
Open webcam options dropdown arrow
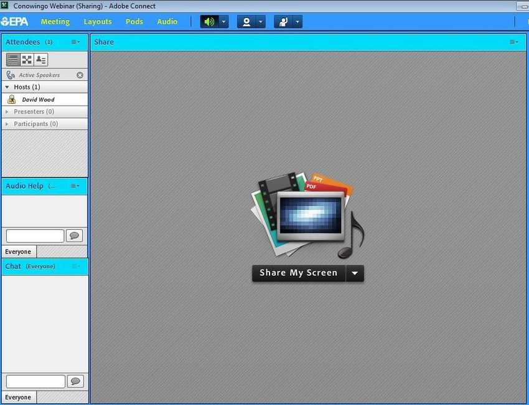(x=260, y=22)
